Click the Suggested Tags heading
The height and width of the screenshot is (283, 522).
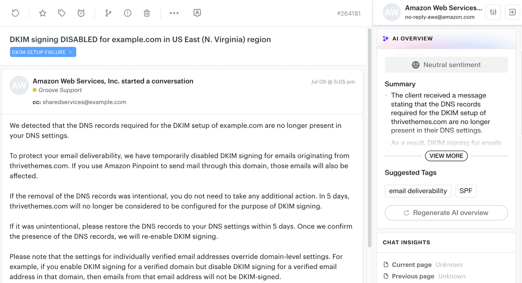tap(411, 173)
